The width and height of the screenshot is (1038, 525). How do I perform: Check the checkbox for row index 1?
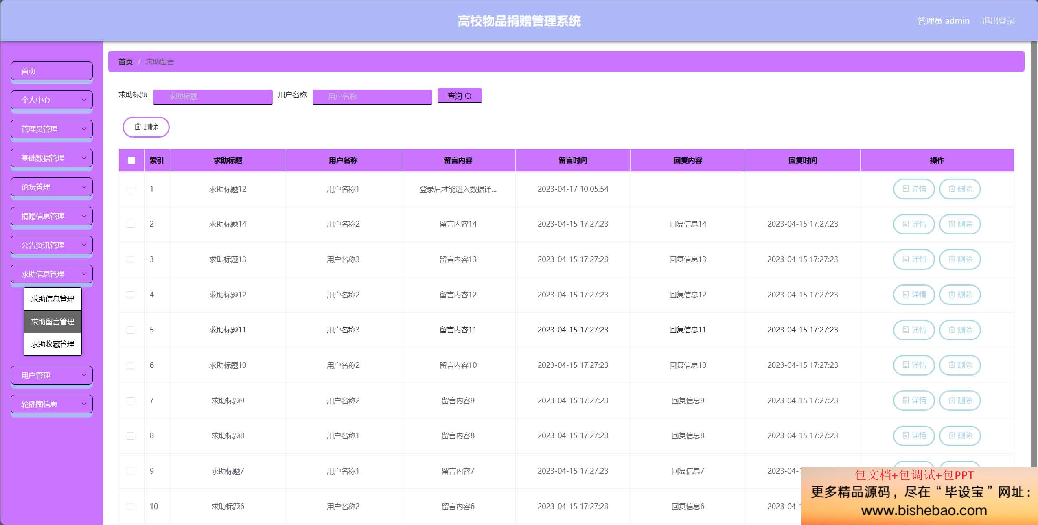coord(130,189)
